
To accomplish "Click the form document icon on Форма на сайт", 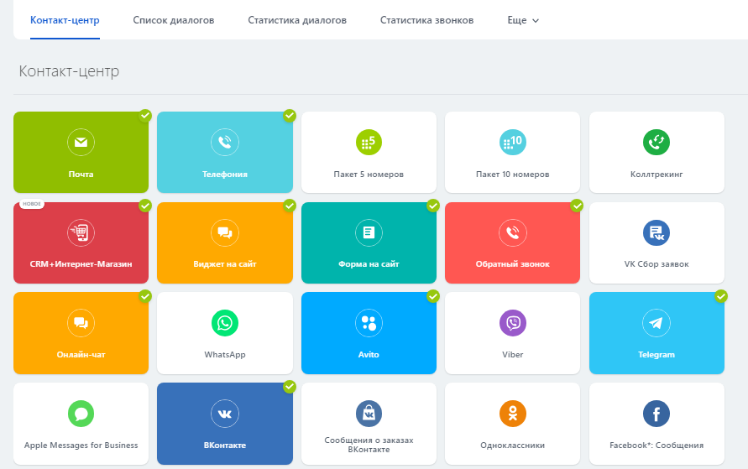I will coord(369,232).
